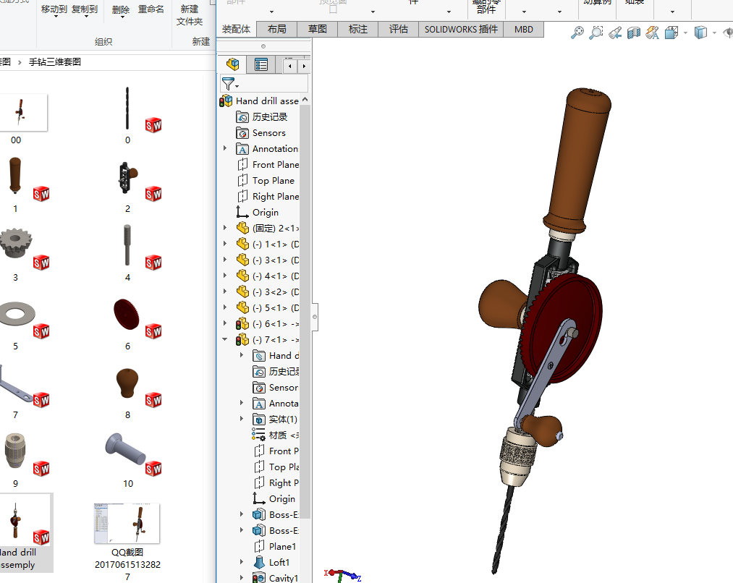
Task: Open the PropertyManager tab icon
Action: [260, 65]
